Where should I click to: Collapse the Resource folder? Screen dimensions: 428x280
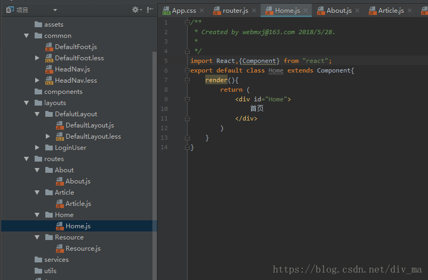point(37,237)
